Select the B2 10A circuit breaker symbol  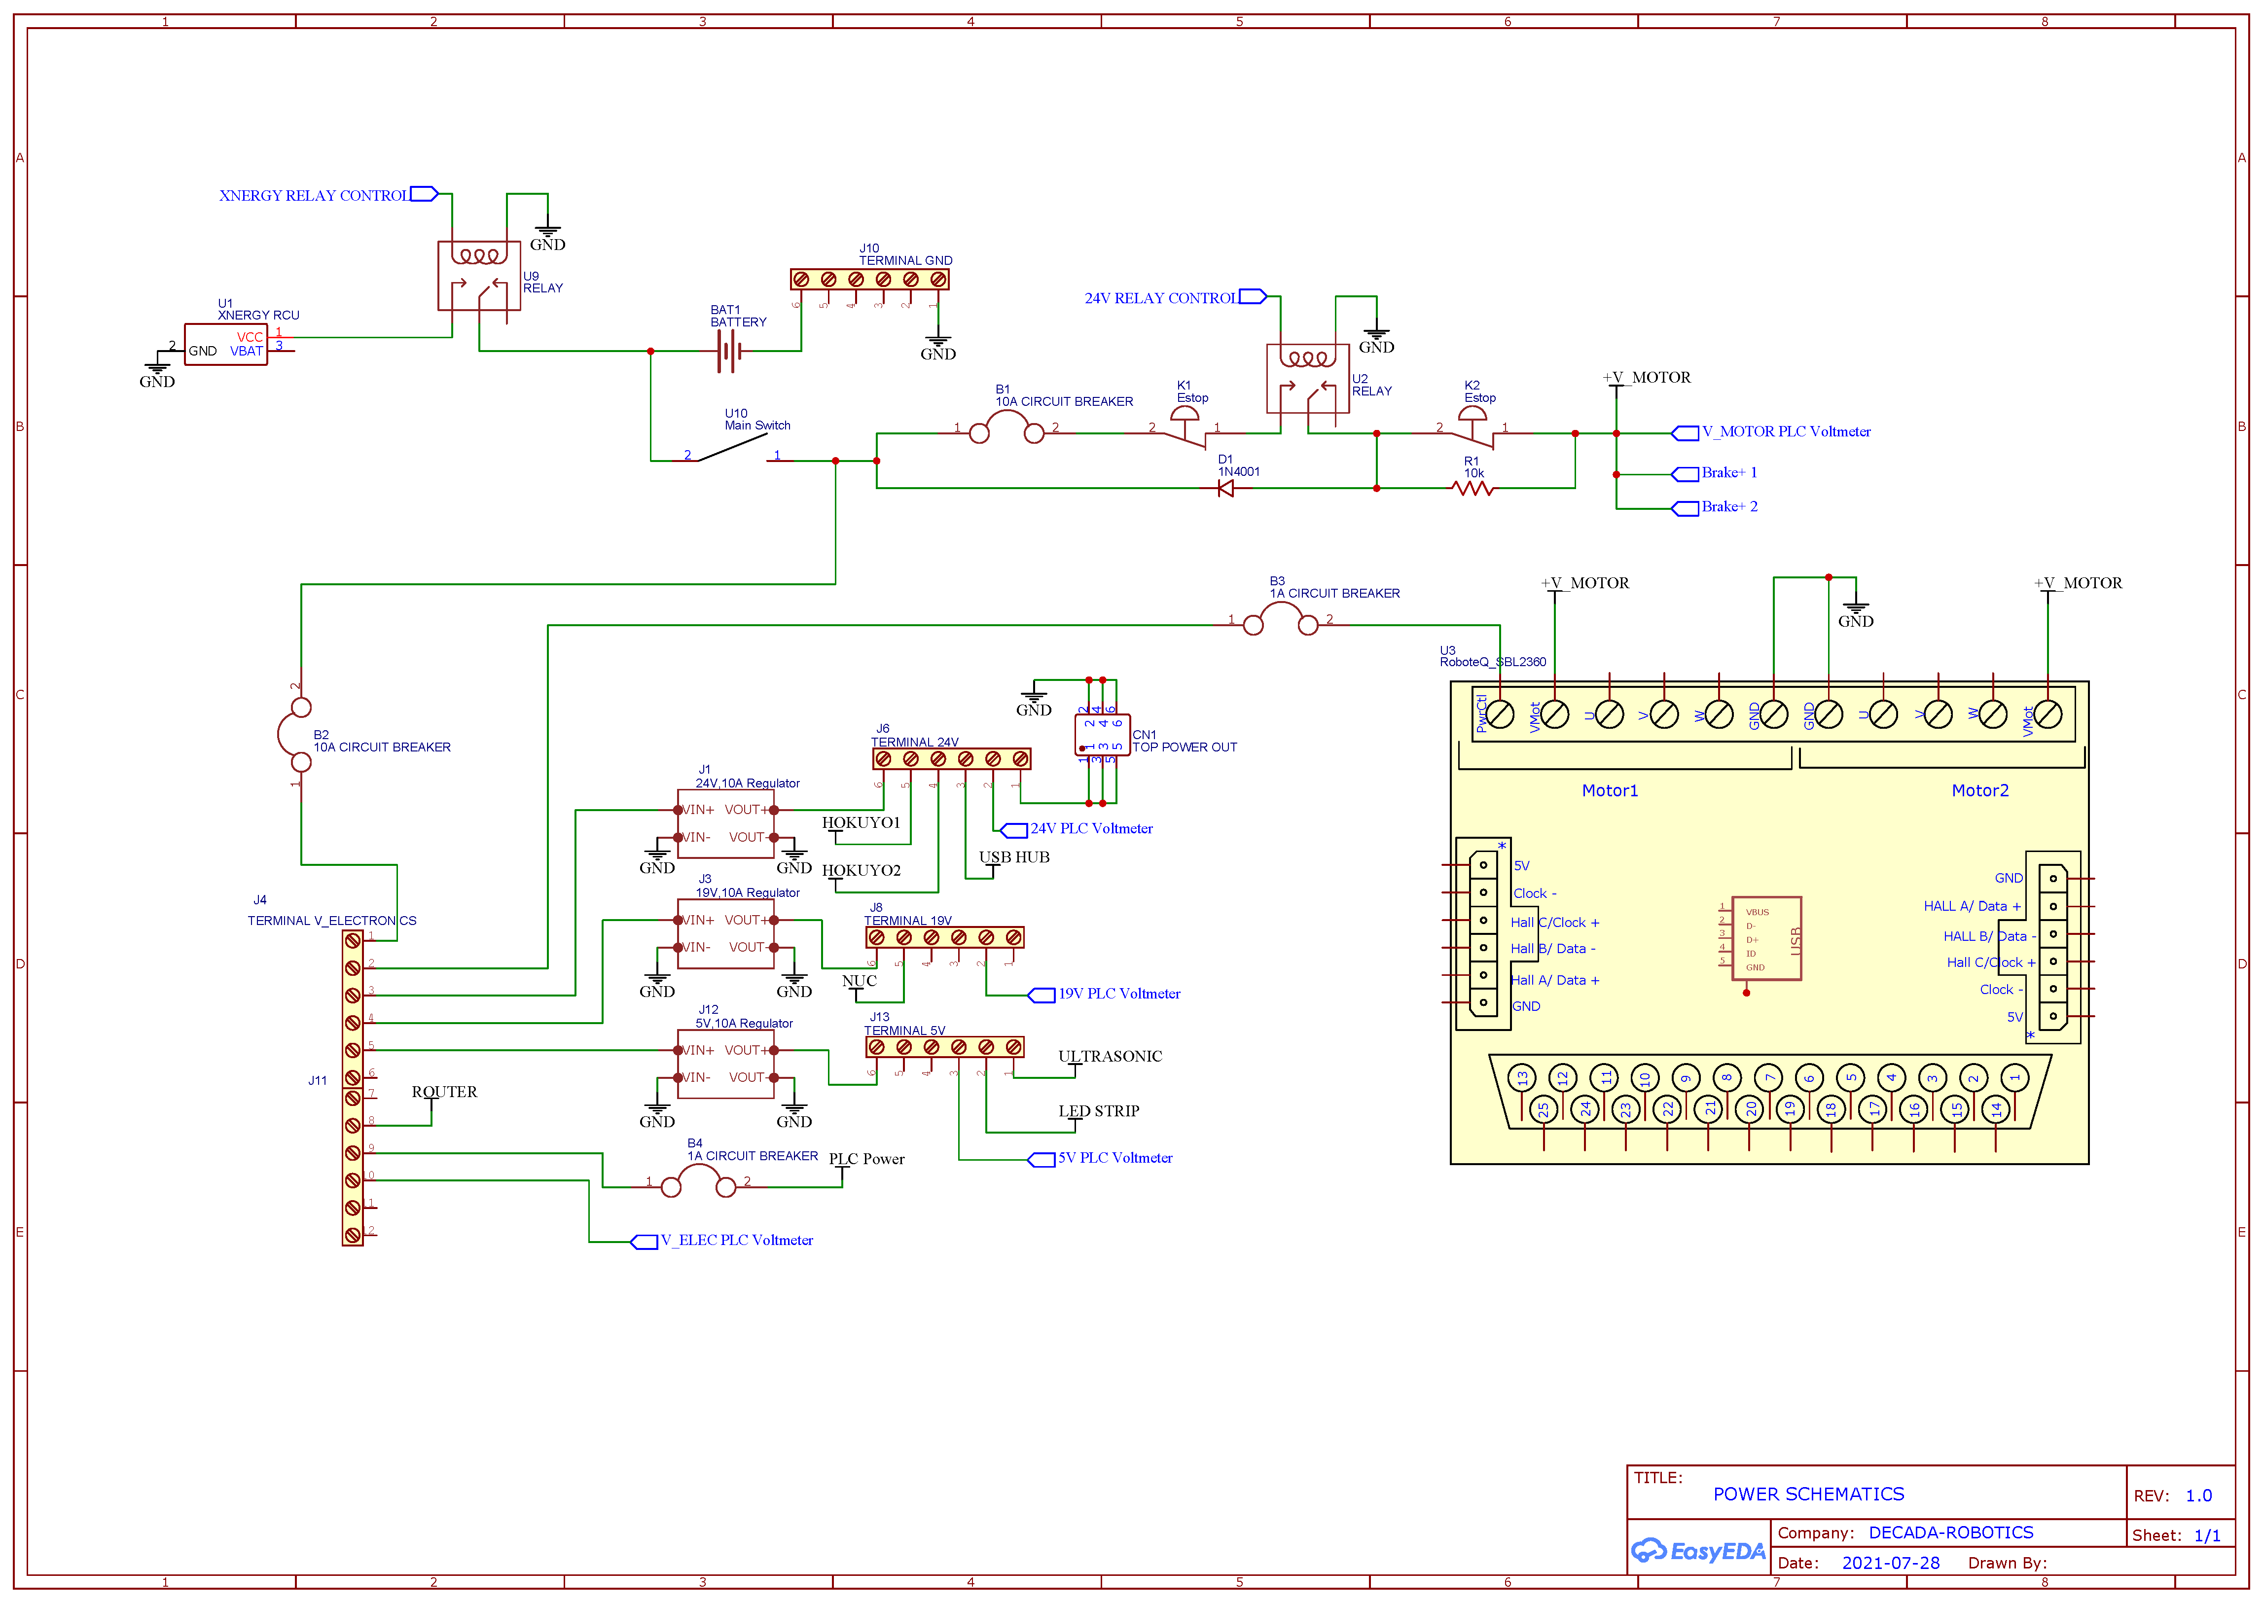tap(294, 735)
